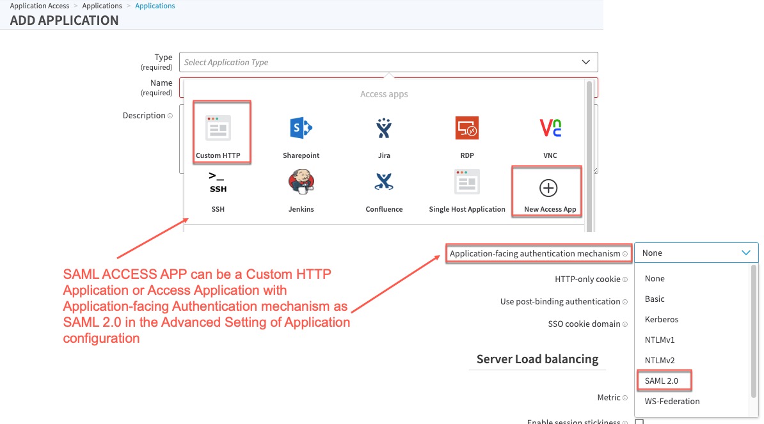
Task: Expand the Select Application Type dropdown
Action: point(388,62)
